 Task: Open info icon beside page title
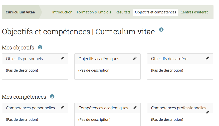click(161, 30)
